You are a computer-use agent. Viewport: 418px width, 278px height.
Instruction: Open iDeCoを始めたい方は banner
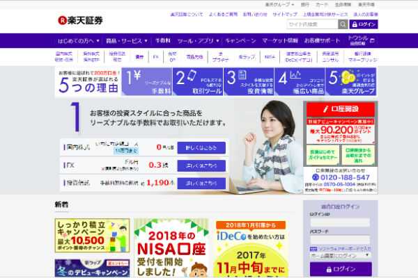(x=251, y=248)
